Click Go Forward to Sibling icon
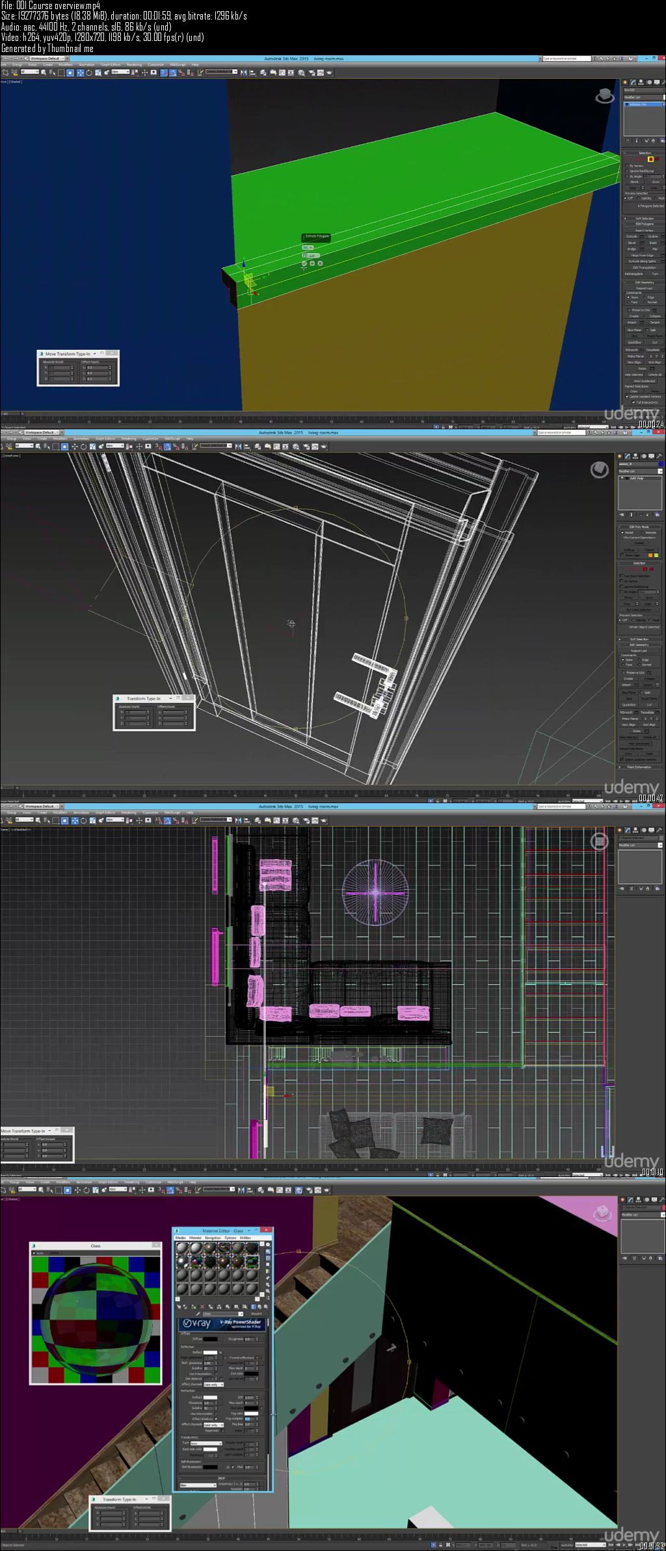666x1551 pixels. 265,1306
